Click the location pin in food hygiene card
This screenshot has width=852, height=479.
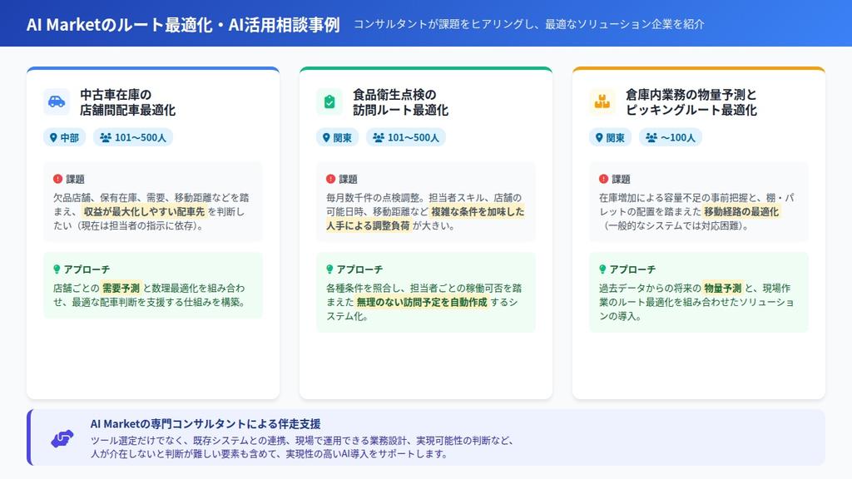tap(326, 137)
